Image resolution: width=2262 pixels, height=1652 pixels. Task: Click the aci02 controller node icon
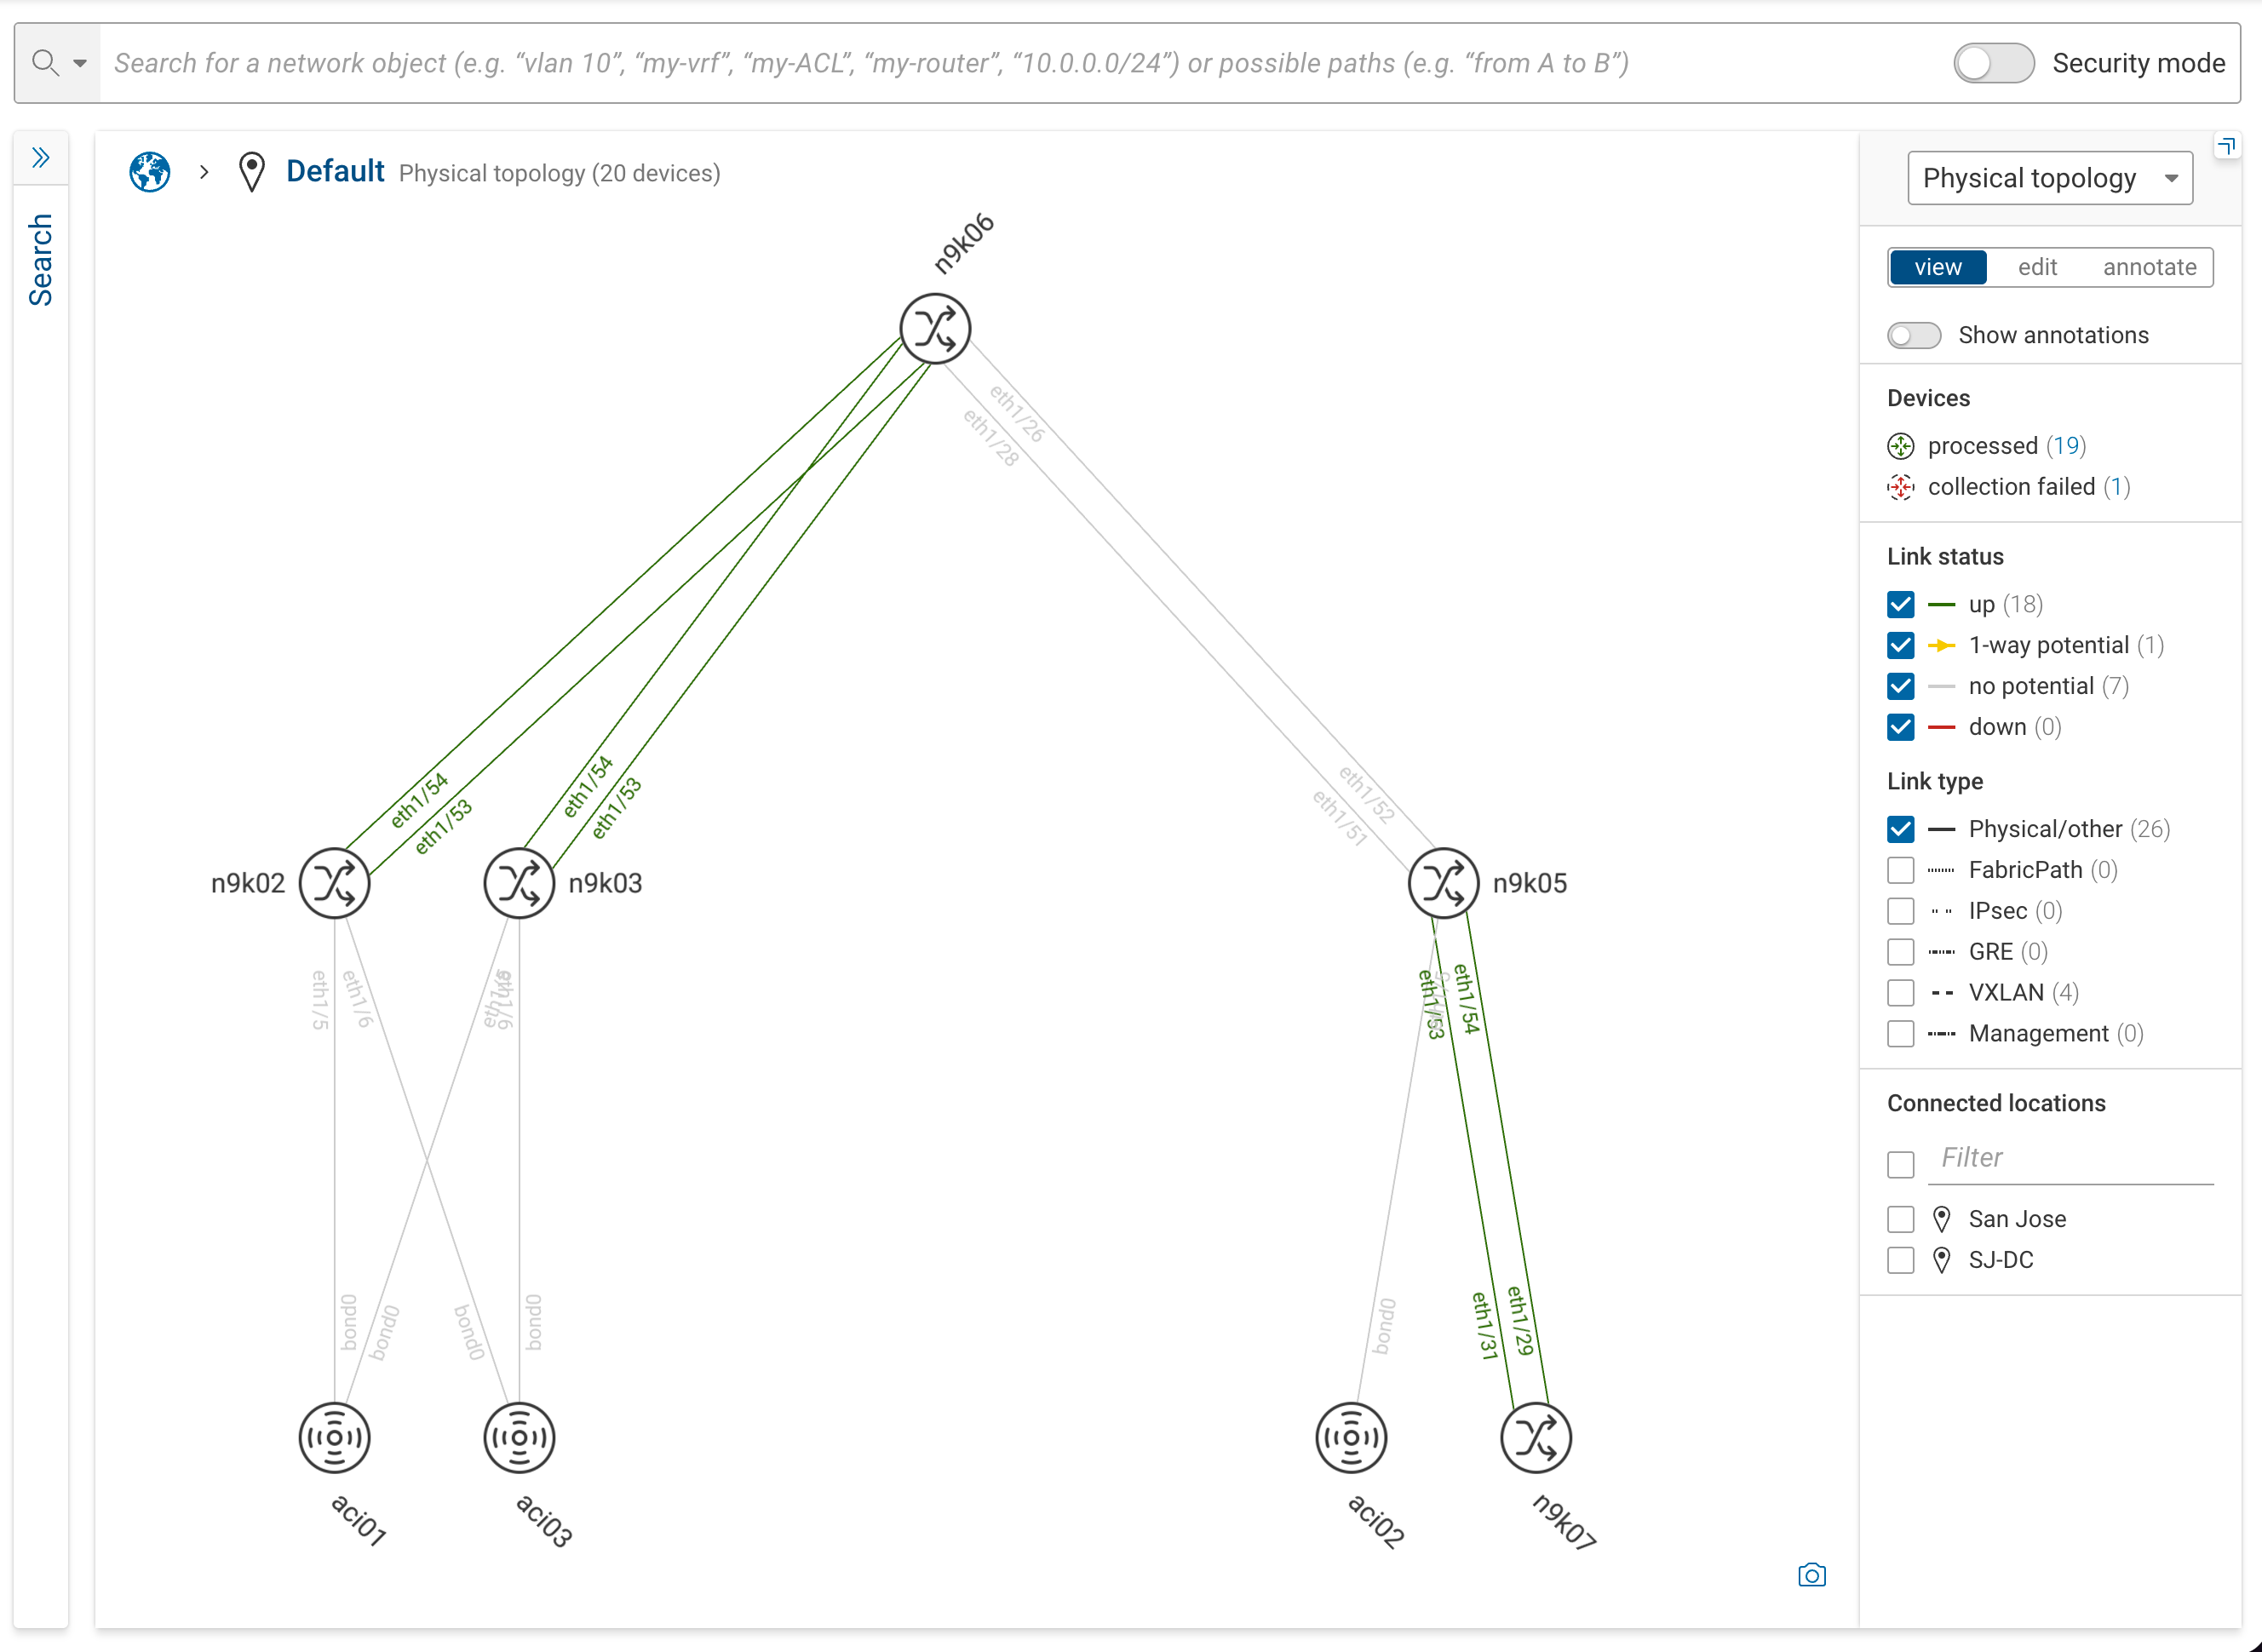(1351, 1438)
